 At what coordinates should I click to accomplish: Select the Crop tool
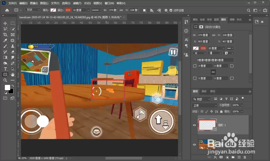5,35
